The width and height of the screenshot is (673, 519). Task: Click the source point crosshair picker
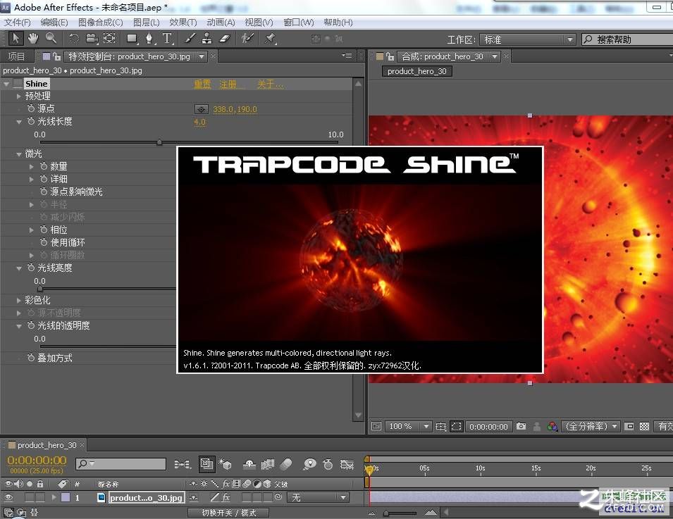[x=202, y=109]
